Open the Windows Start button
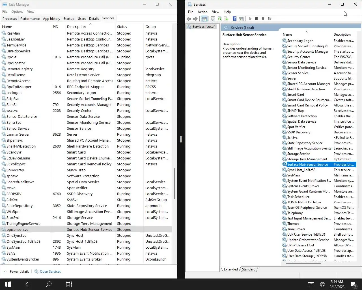 (x=8, y=284)
